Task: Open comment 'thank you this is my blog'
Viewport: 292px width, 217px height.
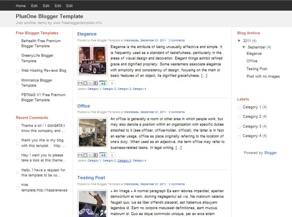Action: pos(43,143)
